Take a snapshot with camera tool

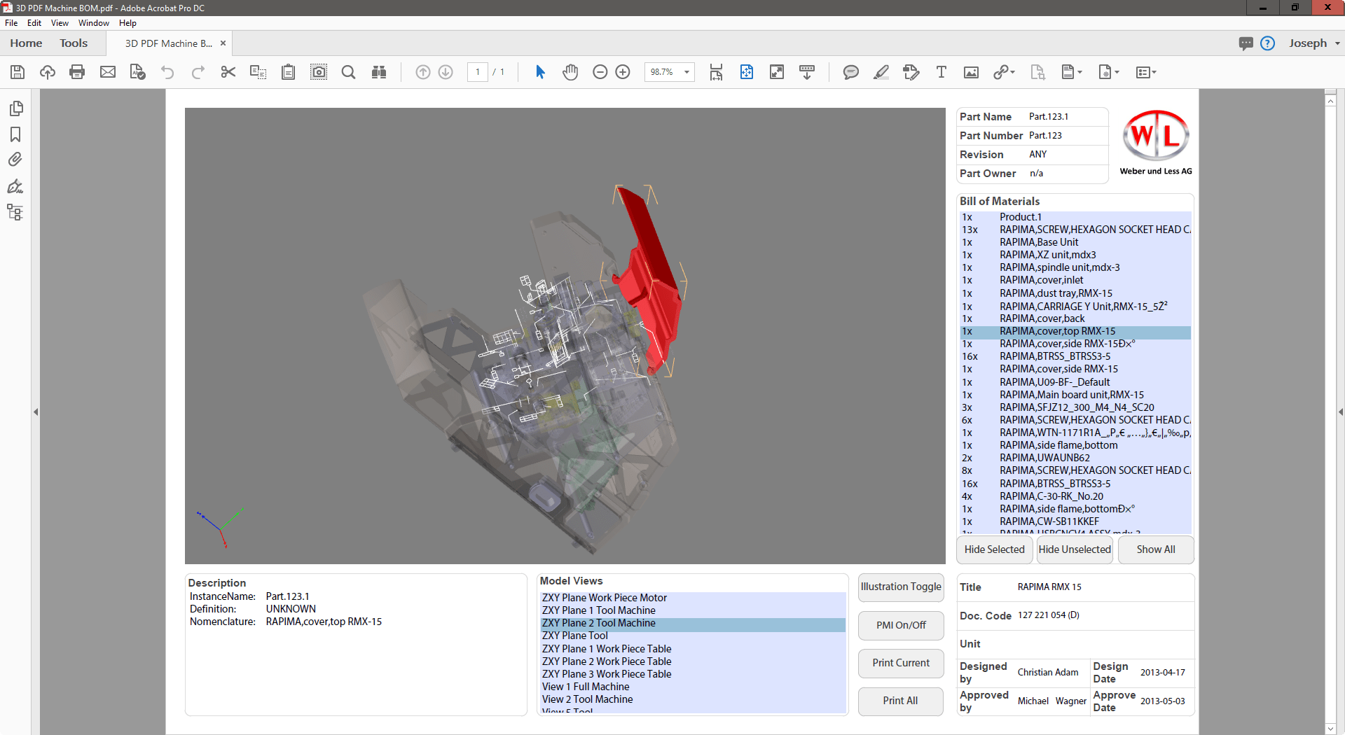pos(319,72)
